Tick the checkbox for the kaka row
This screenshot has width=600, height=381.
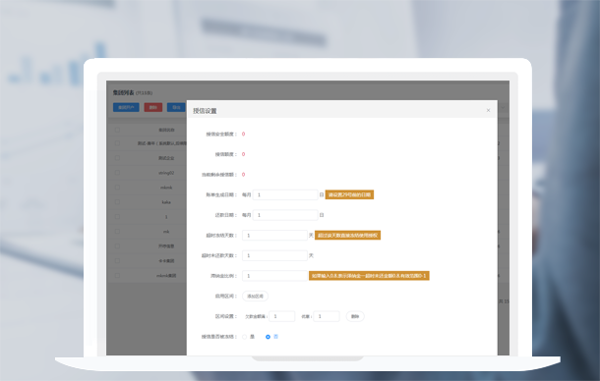117,201
